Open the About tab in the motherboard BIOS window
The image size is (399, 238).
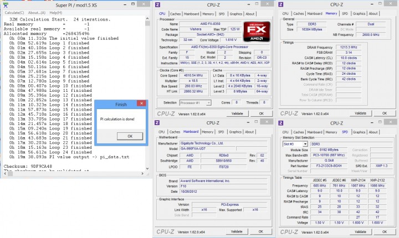250,132
